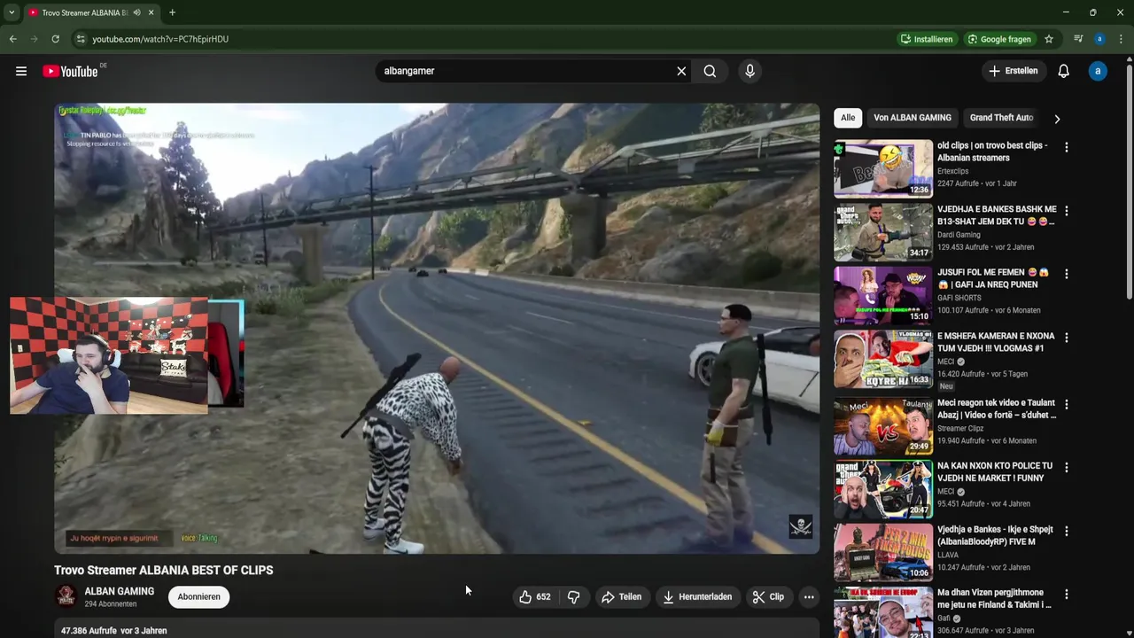Open the notifications bell

pyautogui.click(x=1063, y=71)
